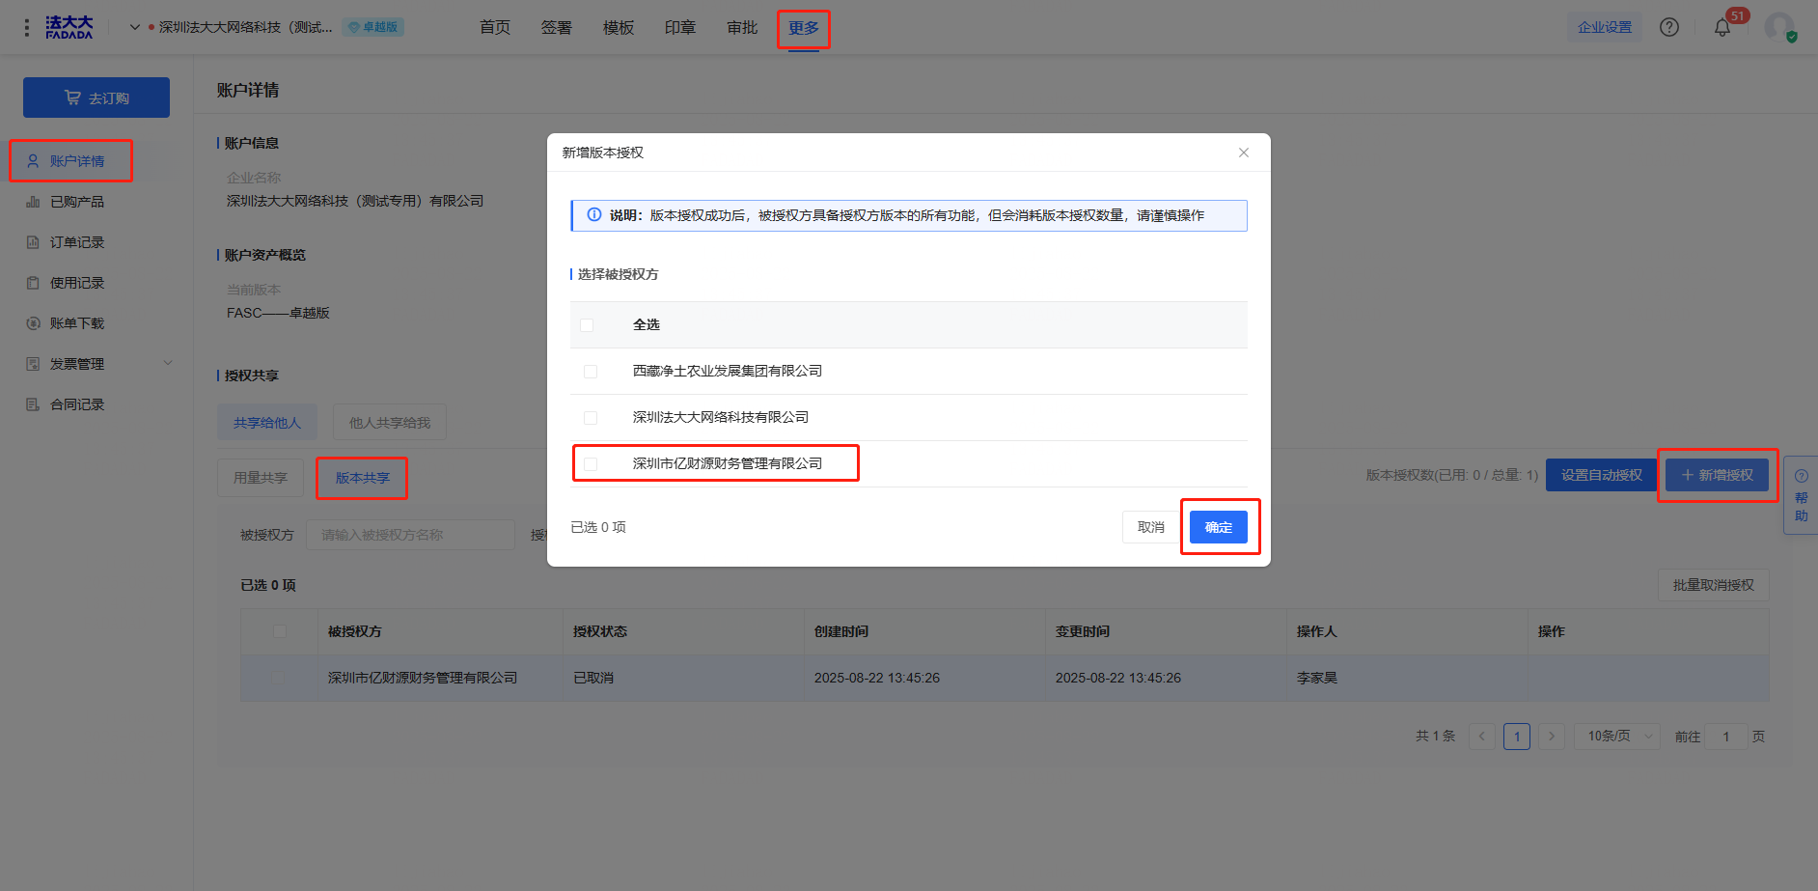Open the app grid menu dots icon
This screenshot has height=891, width=1818.
point(27,27)
